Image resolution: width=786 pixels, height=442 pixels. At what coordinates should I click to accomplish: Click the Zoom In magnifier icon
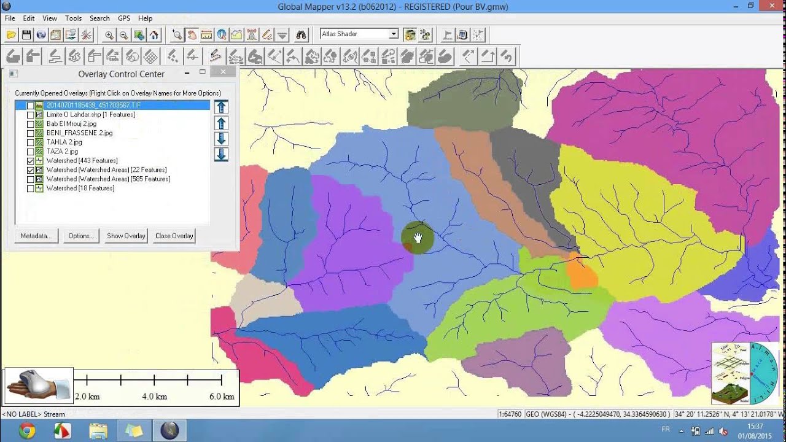(x=109, y=35)
